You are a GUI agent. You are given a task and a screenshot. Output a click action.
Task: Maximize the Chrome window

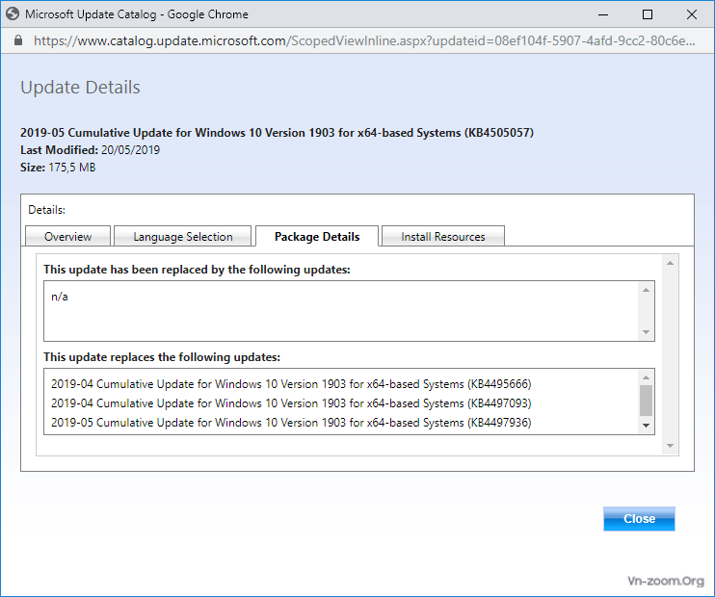click(x=647, y=14)
